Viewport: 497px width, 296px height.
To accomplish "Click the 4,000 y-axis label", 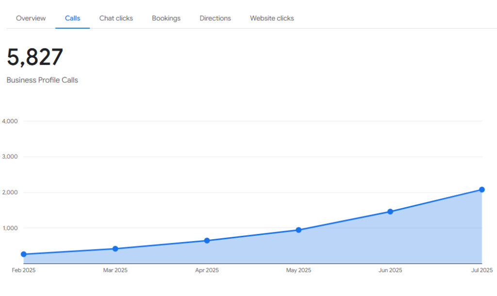I will pyautogui.click(x=10, y=121).
